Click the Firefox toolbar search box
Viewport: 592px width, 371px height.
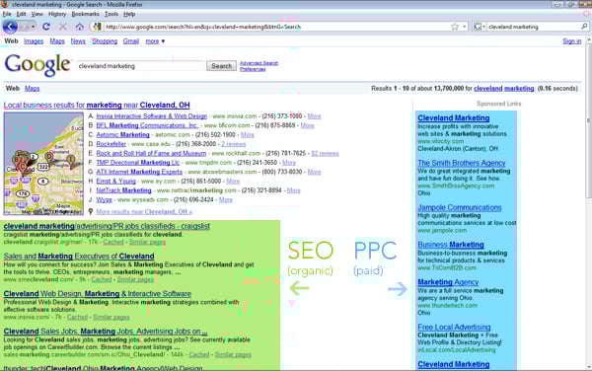coord(533,27)
